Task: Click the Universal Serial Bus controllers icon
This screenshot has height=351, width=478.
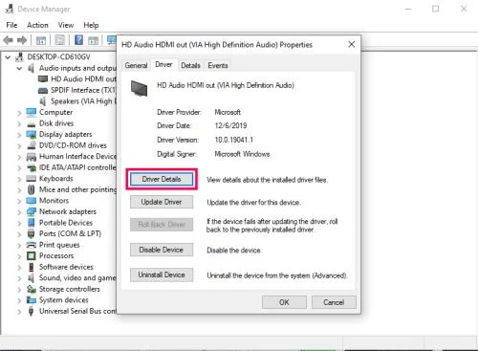Action: tap(32, 311)
